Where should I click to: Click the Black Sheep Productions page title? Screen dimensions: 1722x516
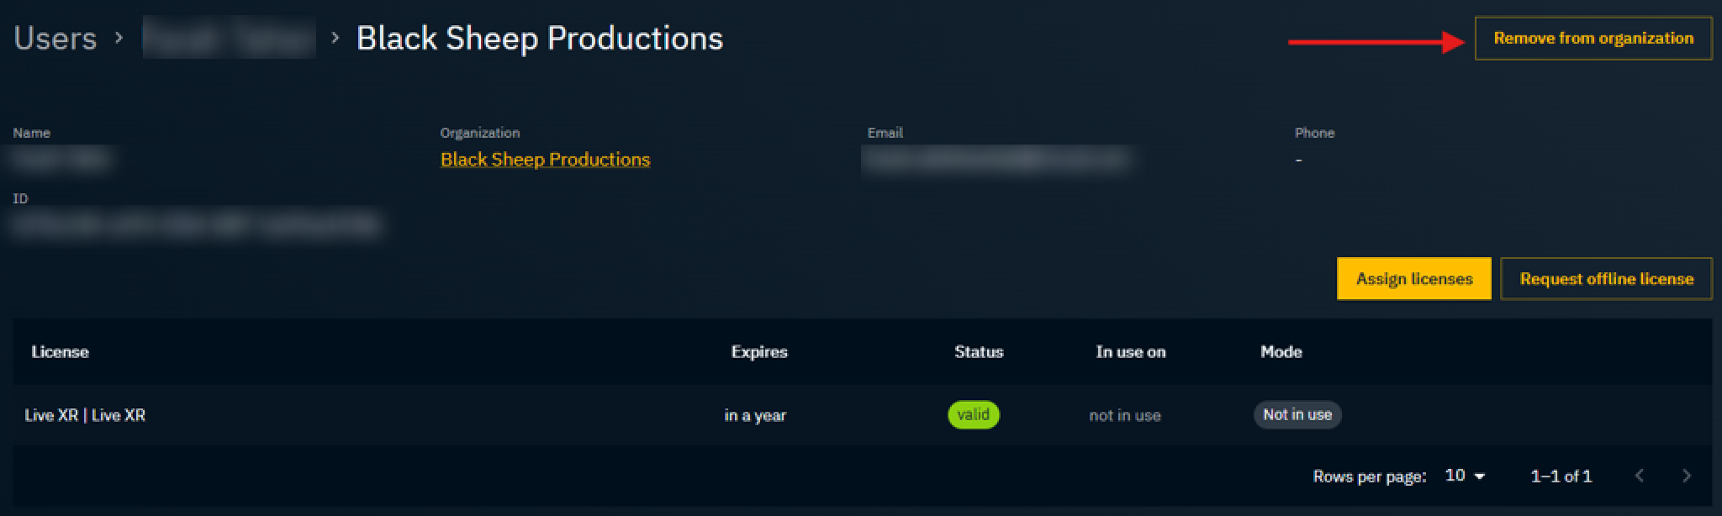point(539,39)
